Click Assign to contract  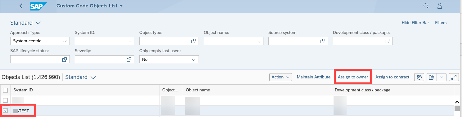[392, 77]
